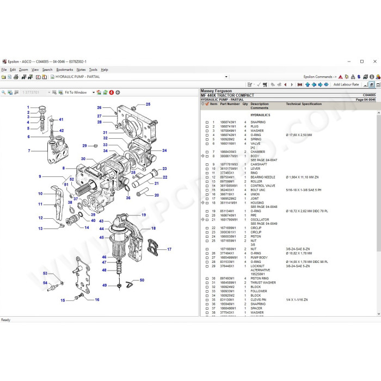Tick checkbox for item 7 CHAMBER
Viewport: 381px width, 381px height.
(x=207, y=152)
